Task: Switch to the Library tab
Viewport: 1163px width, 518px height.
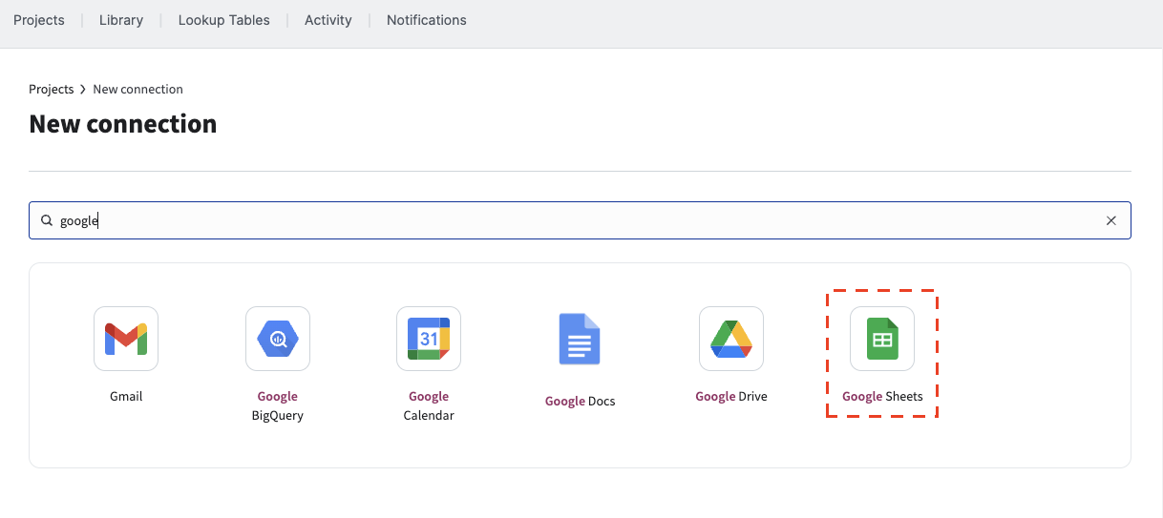Action: point(121,20)
